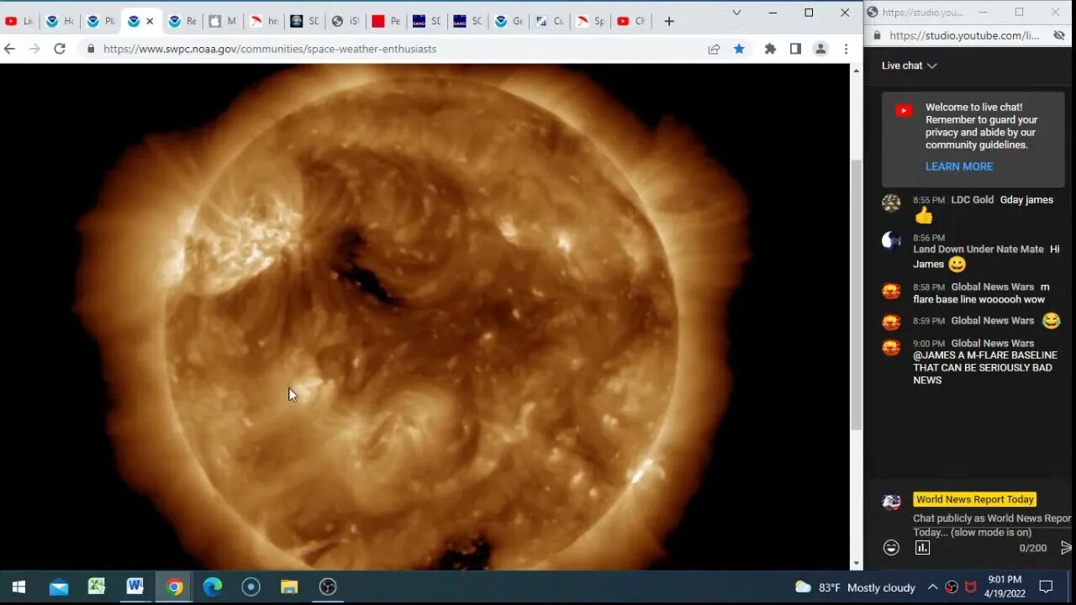Viewport: 1076px width, 605px height.
Task: Switch to the 'Cu' tab
Action: [x=549, y=21]
